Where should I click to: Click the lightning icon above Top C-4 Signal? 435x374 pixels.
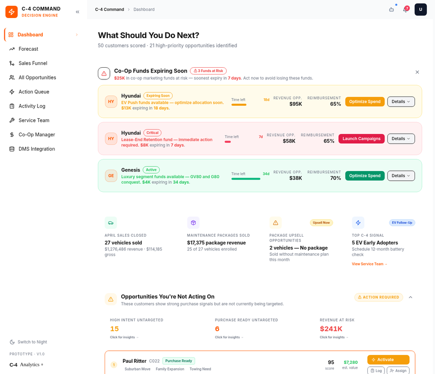coord(358,223)
